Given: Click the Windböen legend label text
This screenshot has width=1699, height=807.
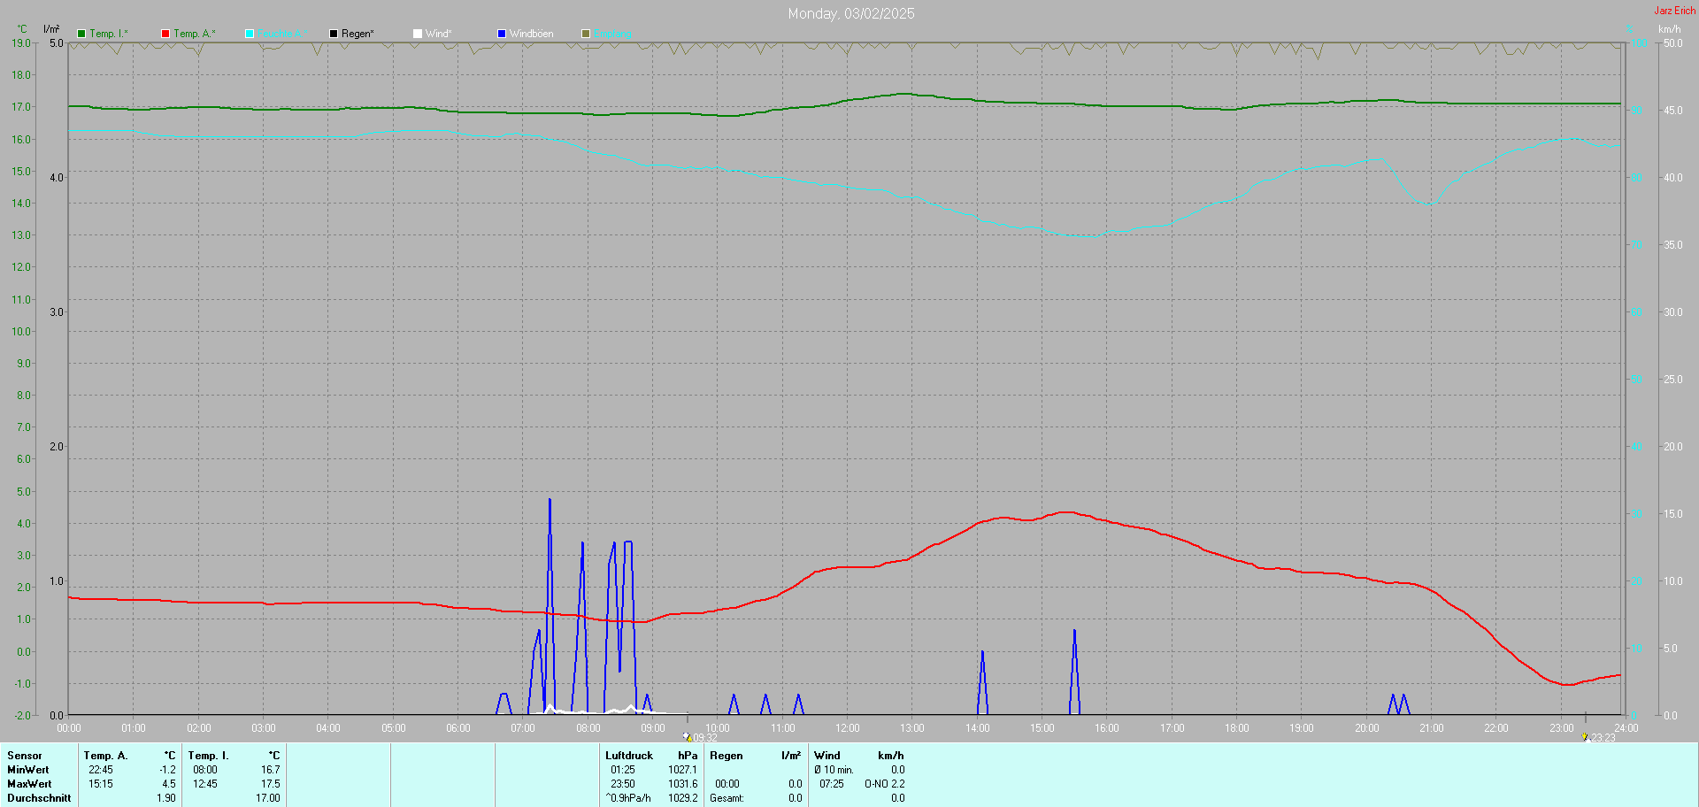Looking at the screenshot, I should [531, 34].
